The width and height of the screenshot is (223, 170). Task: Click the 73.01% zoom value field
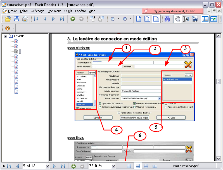pos(100,166)
